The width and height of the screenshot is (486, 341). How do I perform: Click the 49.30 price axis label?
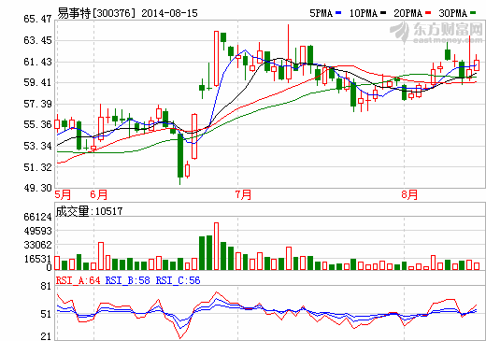click(37, 188)
